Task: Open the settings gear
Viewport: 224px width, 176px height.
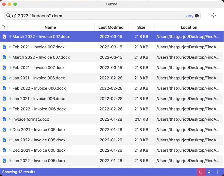Action: click(x=213, y=16)
